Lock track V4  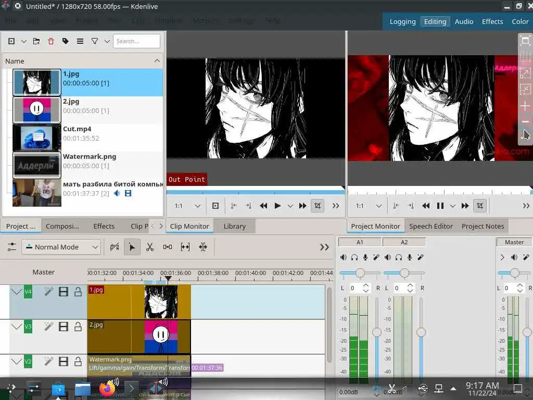point(78,292)
